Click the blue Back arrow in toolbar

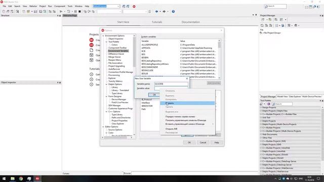point(156,12)
